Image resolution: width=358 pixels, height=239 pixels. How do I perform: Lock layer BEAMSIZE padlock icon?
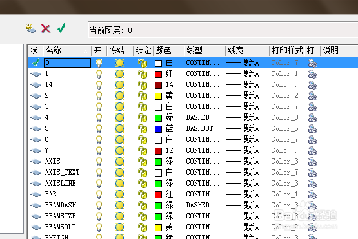(143, 216)
